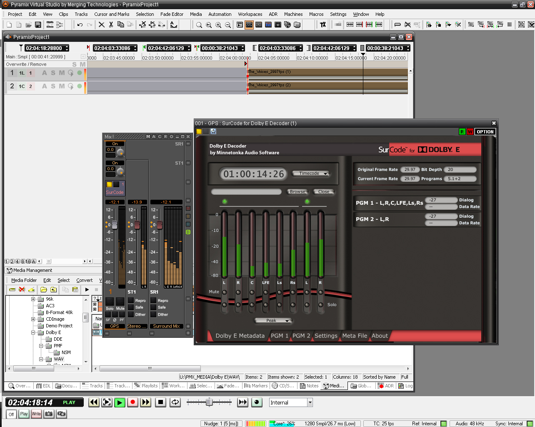This screenshot has height=427, width=535.
Task: Enable Repro on the ST1 strip
Action: click(x=131, y=300)
